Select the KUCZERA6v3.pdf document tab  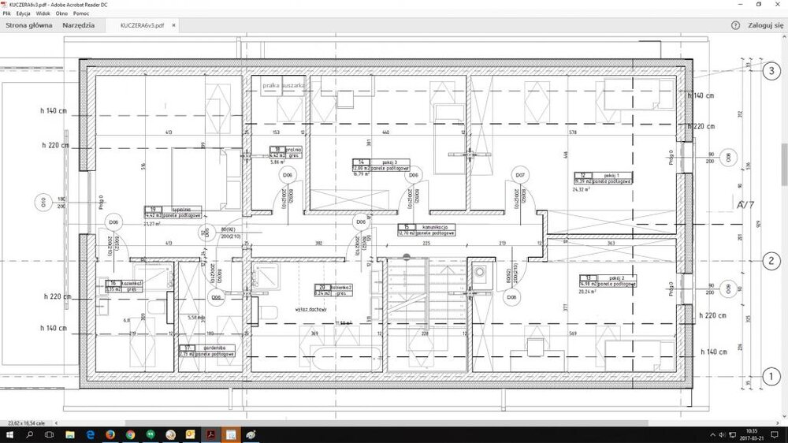(142, 25)
